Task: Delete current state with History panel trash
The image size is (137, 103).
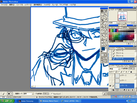Action: (133, 61)
